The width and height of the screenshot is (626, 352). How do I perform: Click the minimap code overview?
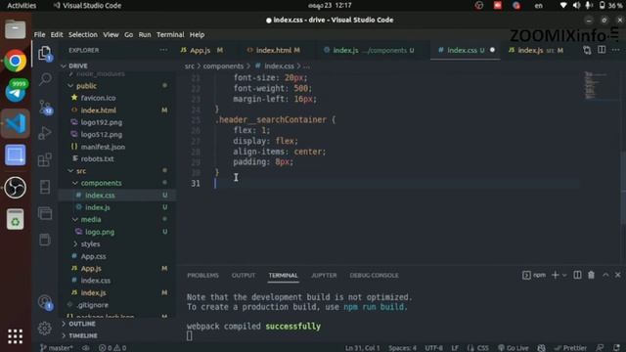(596, 85)
